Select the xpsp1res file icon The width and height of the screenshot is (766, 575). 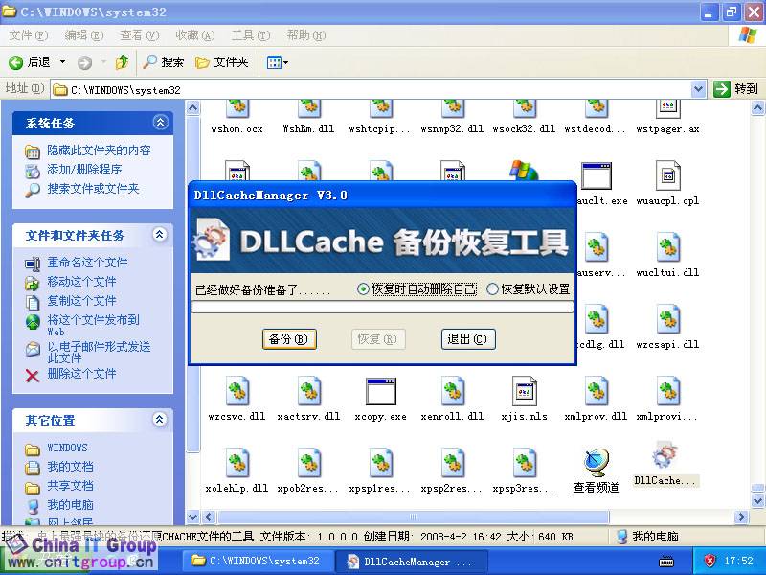[x=380, y=463]
